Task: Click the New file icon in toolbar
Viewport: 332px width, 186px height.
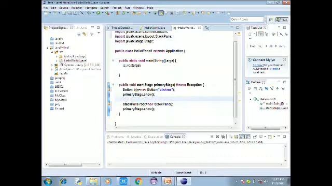Action: pos(46,13)
